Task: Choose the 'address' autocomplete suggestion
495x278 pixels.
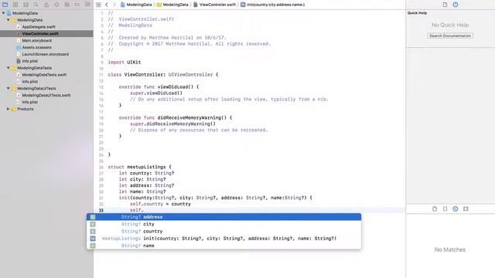Action: point(224,217)
